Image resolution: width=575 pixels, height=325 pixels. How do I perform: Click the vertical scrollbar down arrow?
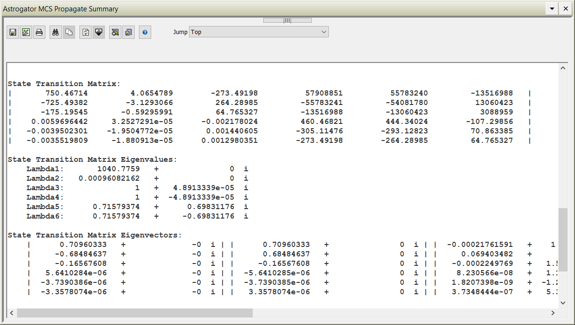(563, 302)
